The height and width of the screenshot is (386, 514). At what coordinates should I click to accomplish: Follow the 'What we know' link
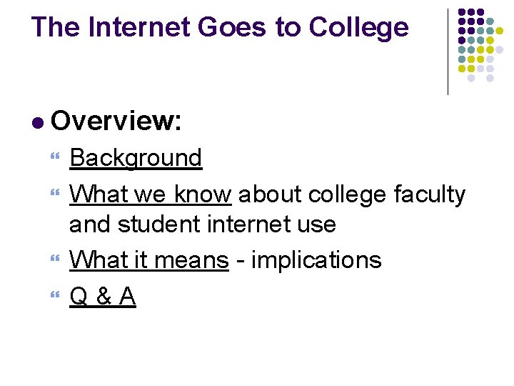tap(150, 194)
